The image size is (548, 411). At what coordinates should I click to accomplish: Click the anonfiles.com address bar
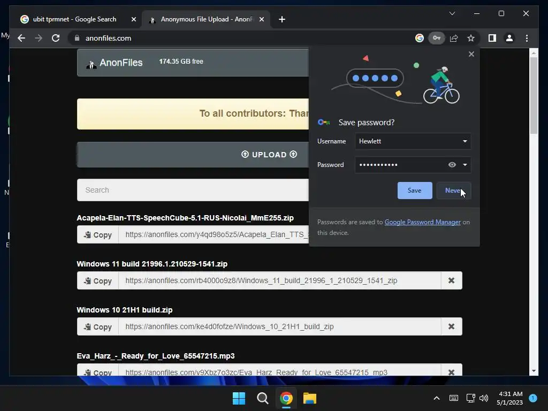(241, 38)
